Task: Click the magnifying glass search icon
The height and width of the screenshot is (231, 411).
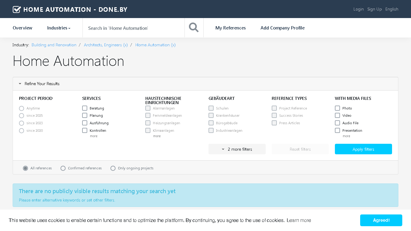Action: [194, 28]
